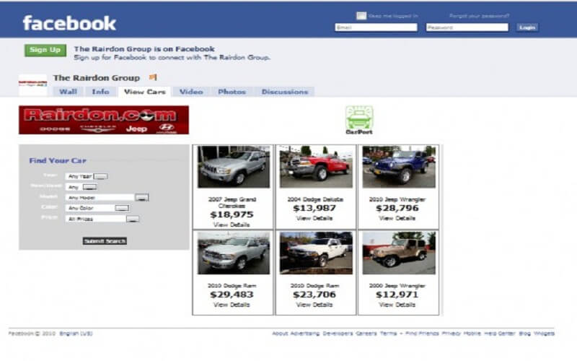Open the Any Color dropdown
This screenshot has width=577, height=361.
97,208
